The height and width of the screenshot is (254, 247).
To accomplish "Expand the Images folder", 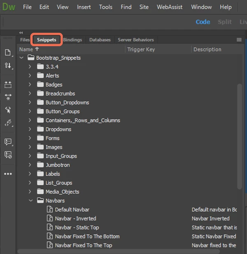I will coord(30,147).
